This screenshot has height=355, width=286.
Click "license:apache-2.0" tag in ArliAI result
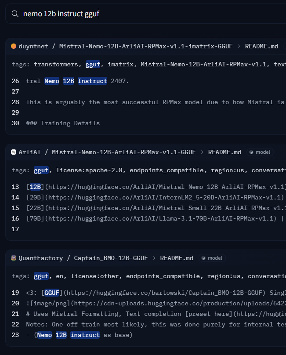(x=89, y=170)
